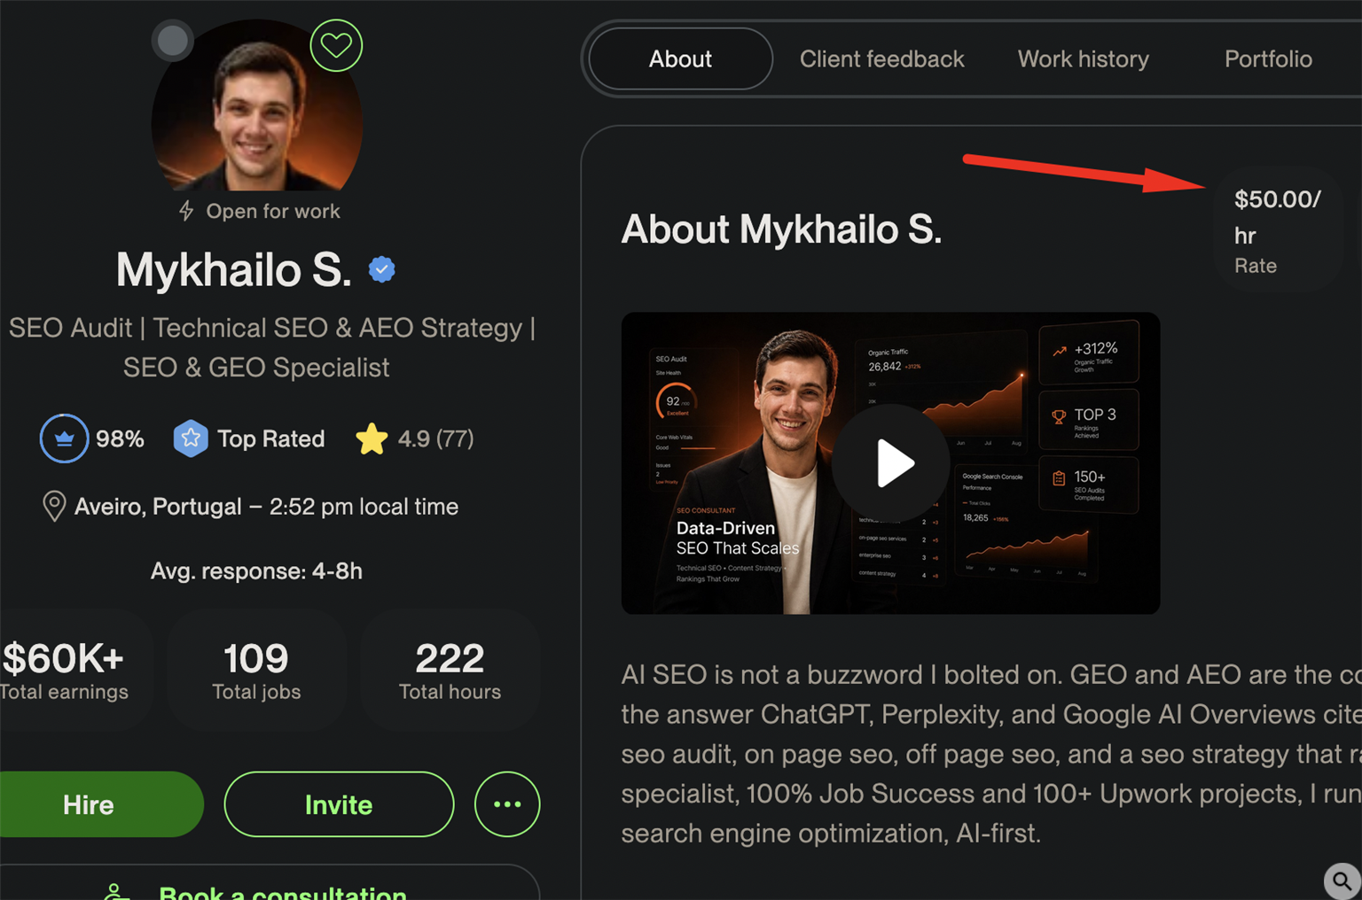Select the About tab
1362x900 pixels.
click(x=680, y=59)
